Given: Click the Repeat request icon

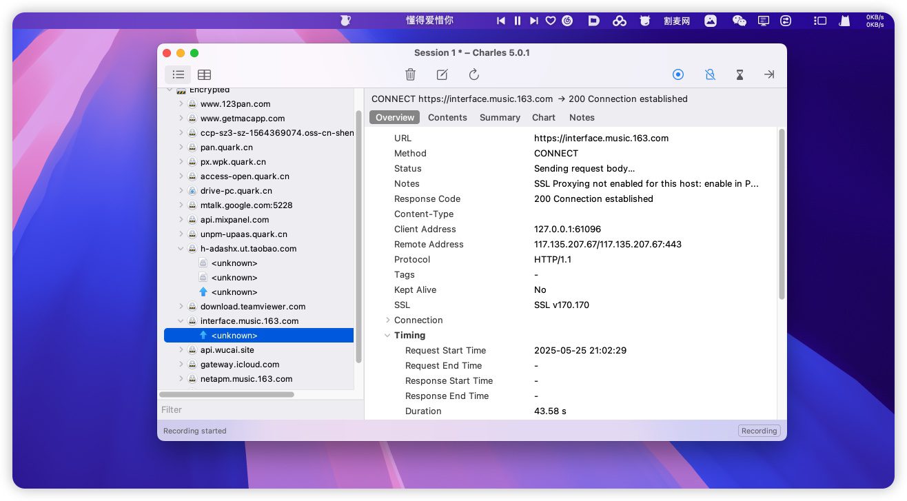Looking at the screenshot, I should 473,74.
